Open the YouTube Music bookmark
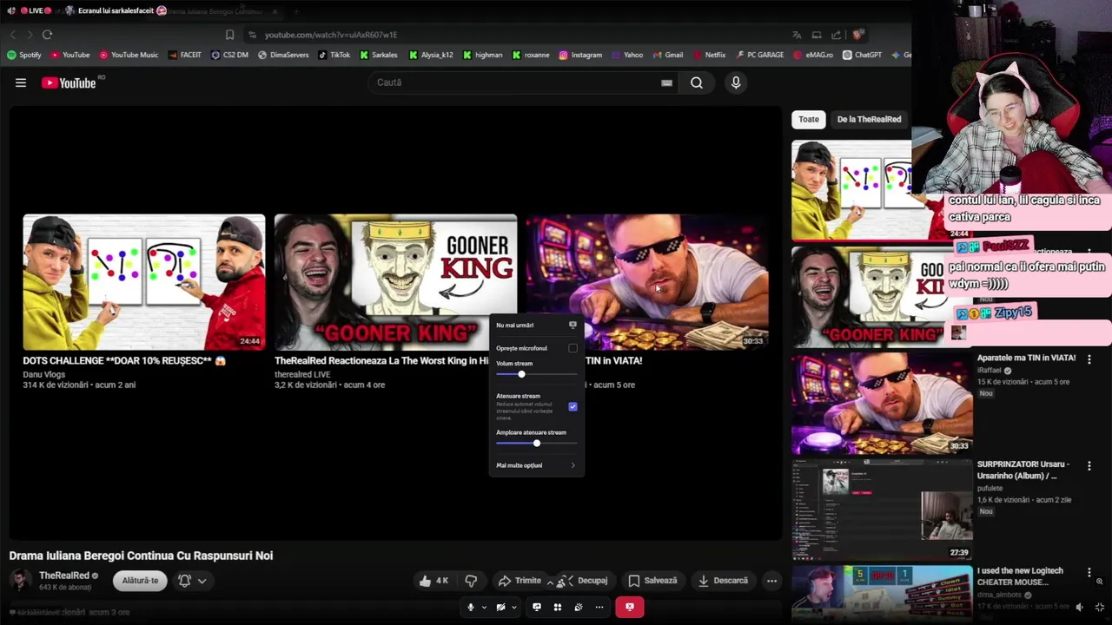Screen dimensions: 1112x625 pos(129,55)
